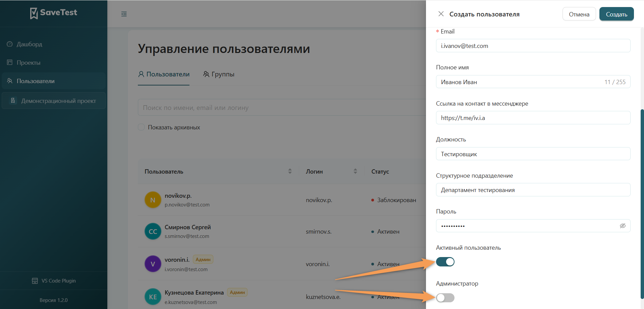Screen dimensions: 644x309
Task: Select the Проекты sidebar icon
Action: pos(9,62)
